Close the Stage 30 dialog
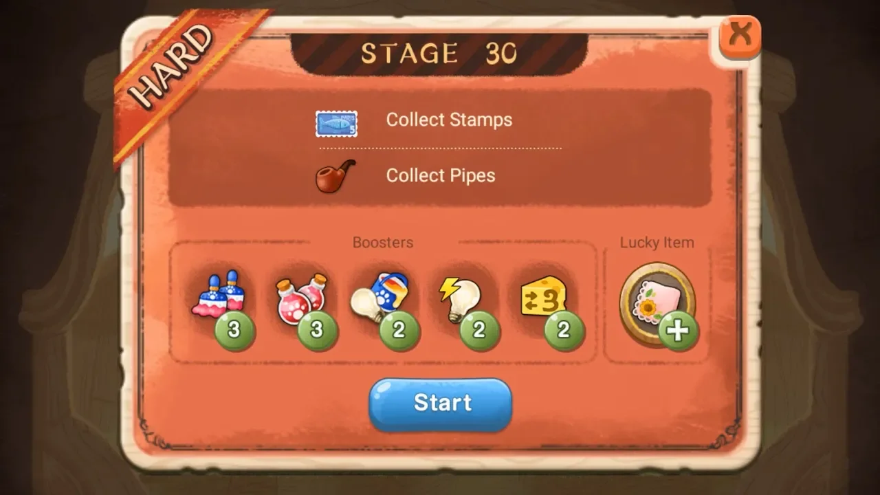This screenshot has width=880, height=495. point(740,36)
